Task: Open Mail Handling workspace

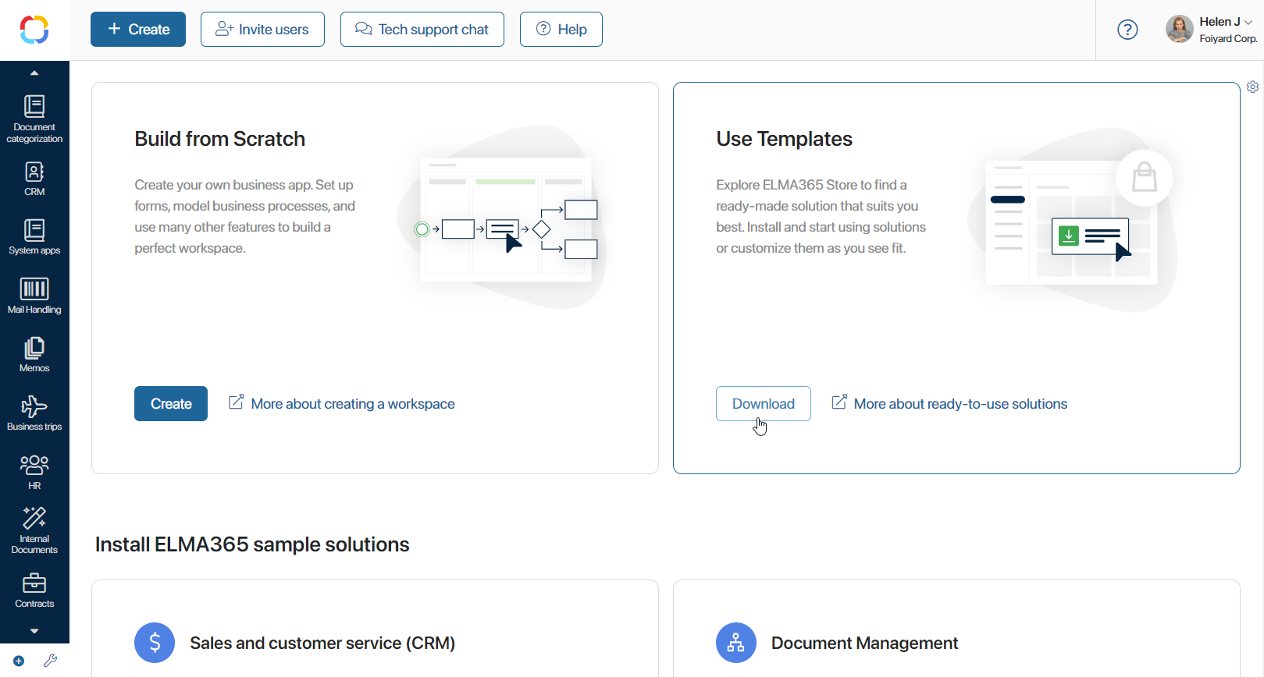Action: coord(34,296)
